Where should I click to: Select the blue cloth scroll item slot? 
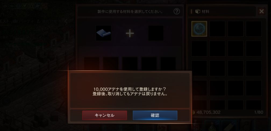coord(104,33)
